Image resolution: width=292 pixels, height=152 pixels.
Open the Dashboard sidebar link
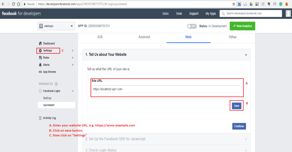pyautogui.click(x=49, y=43)
